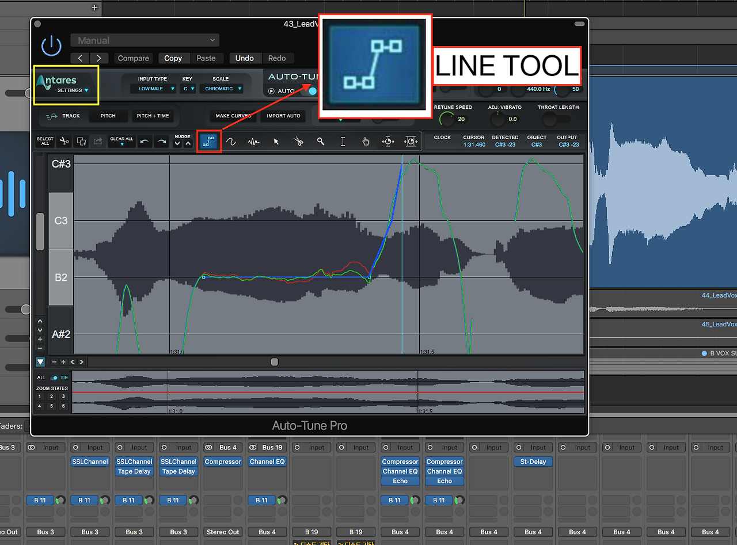Select the Note tool with waveform icon
737x545 pixels.
pos(253,142)
